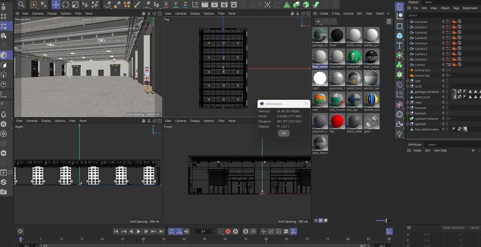Create a new material with plus icon
The image size is (481, 247).
318,22
